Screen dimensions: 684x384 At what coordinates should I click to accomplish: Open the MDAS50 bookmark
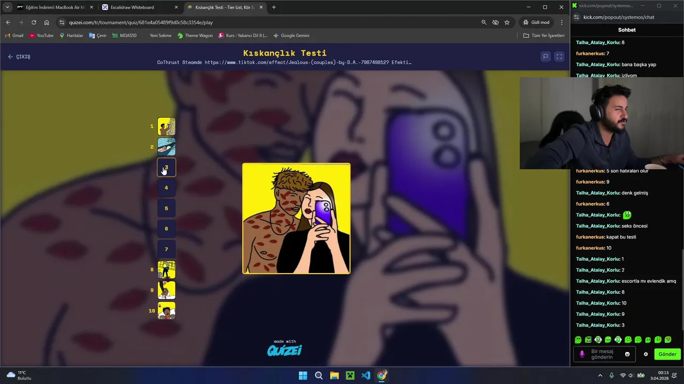click(x=124, y=36)
